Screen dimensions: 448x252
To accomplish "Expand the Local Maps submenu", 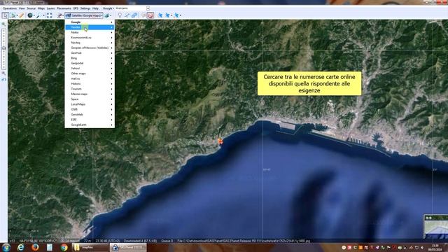I will 90,104.
